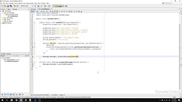The image size is (182, 102).
Task: Toggle seventh Navigator filter button at bottom
Action: (20, 94)
